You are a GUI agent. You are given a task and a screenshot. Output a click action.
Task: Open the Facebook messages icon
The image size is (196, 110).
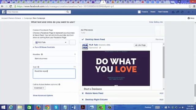click(x=178, y=12)
